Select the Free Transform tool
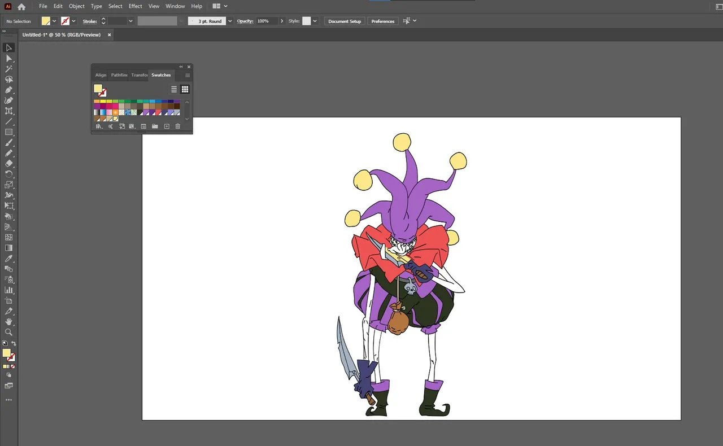The width and height of the screenshot is (723, 446). pos(8,205)
